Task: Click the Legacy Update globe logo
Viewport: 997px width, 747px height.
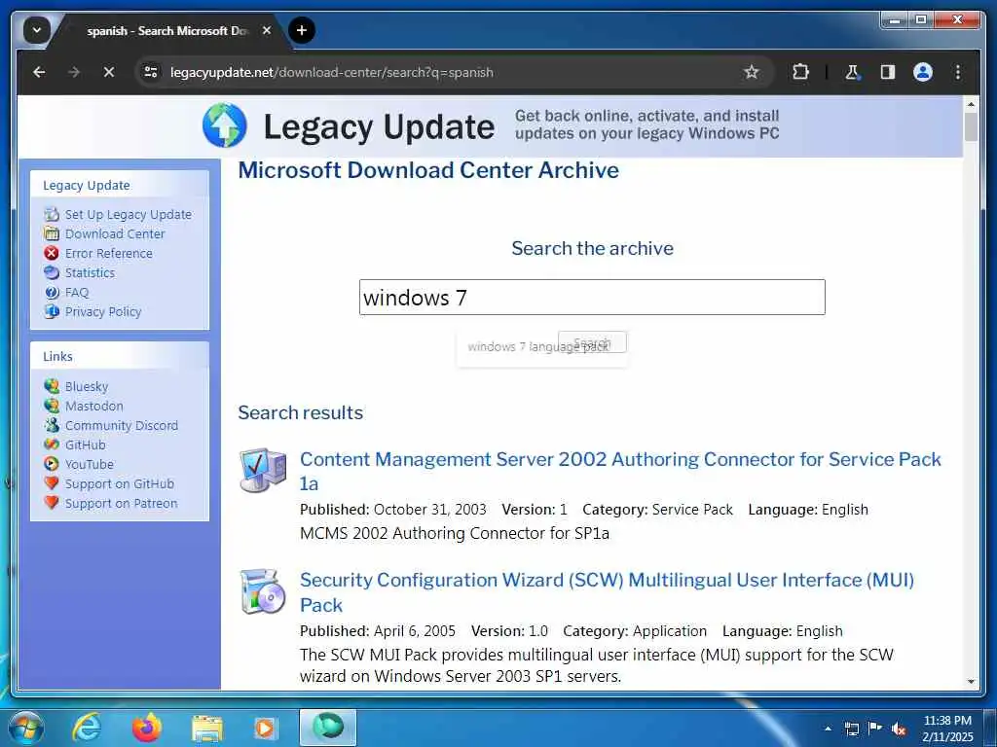Action: pos(225,125)
